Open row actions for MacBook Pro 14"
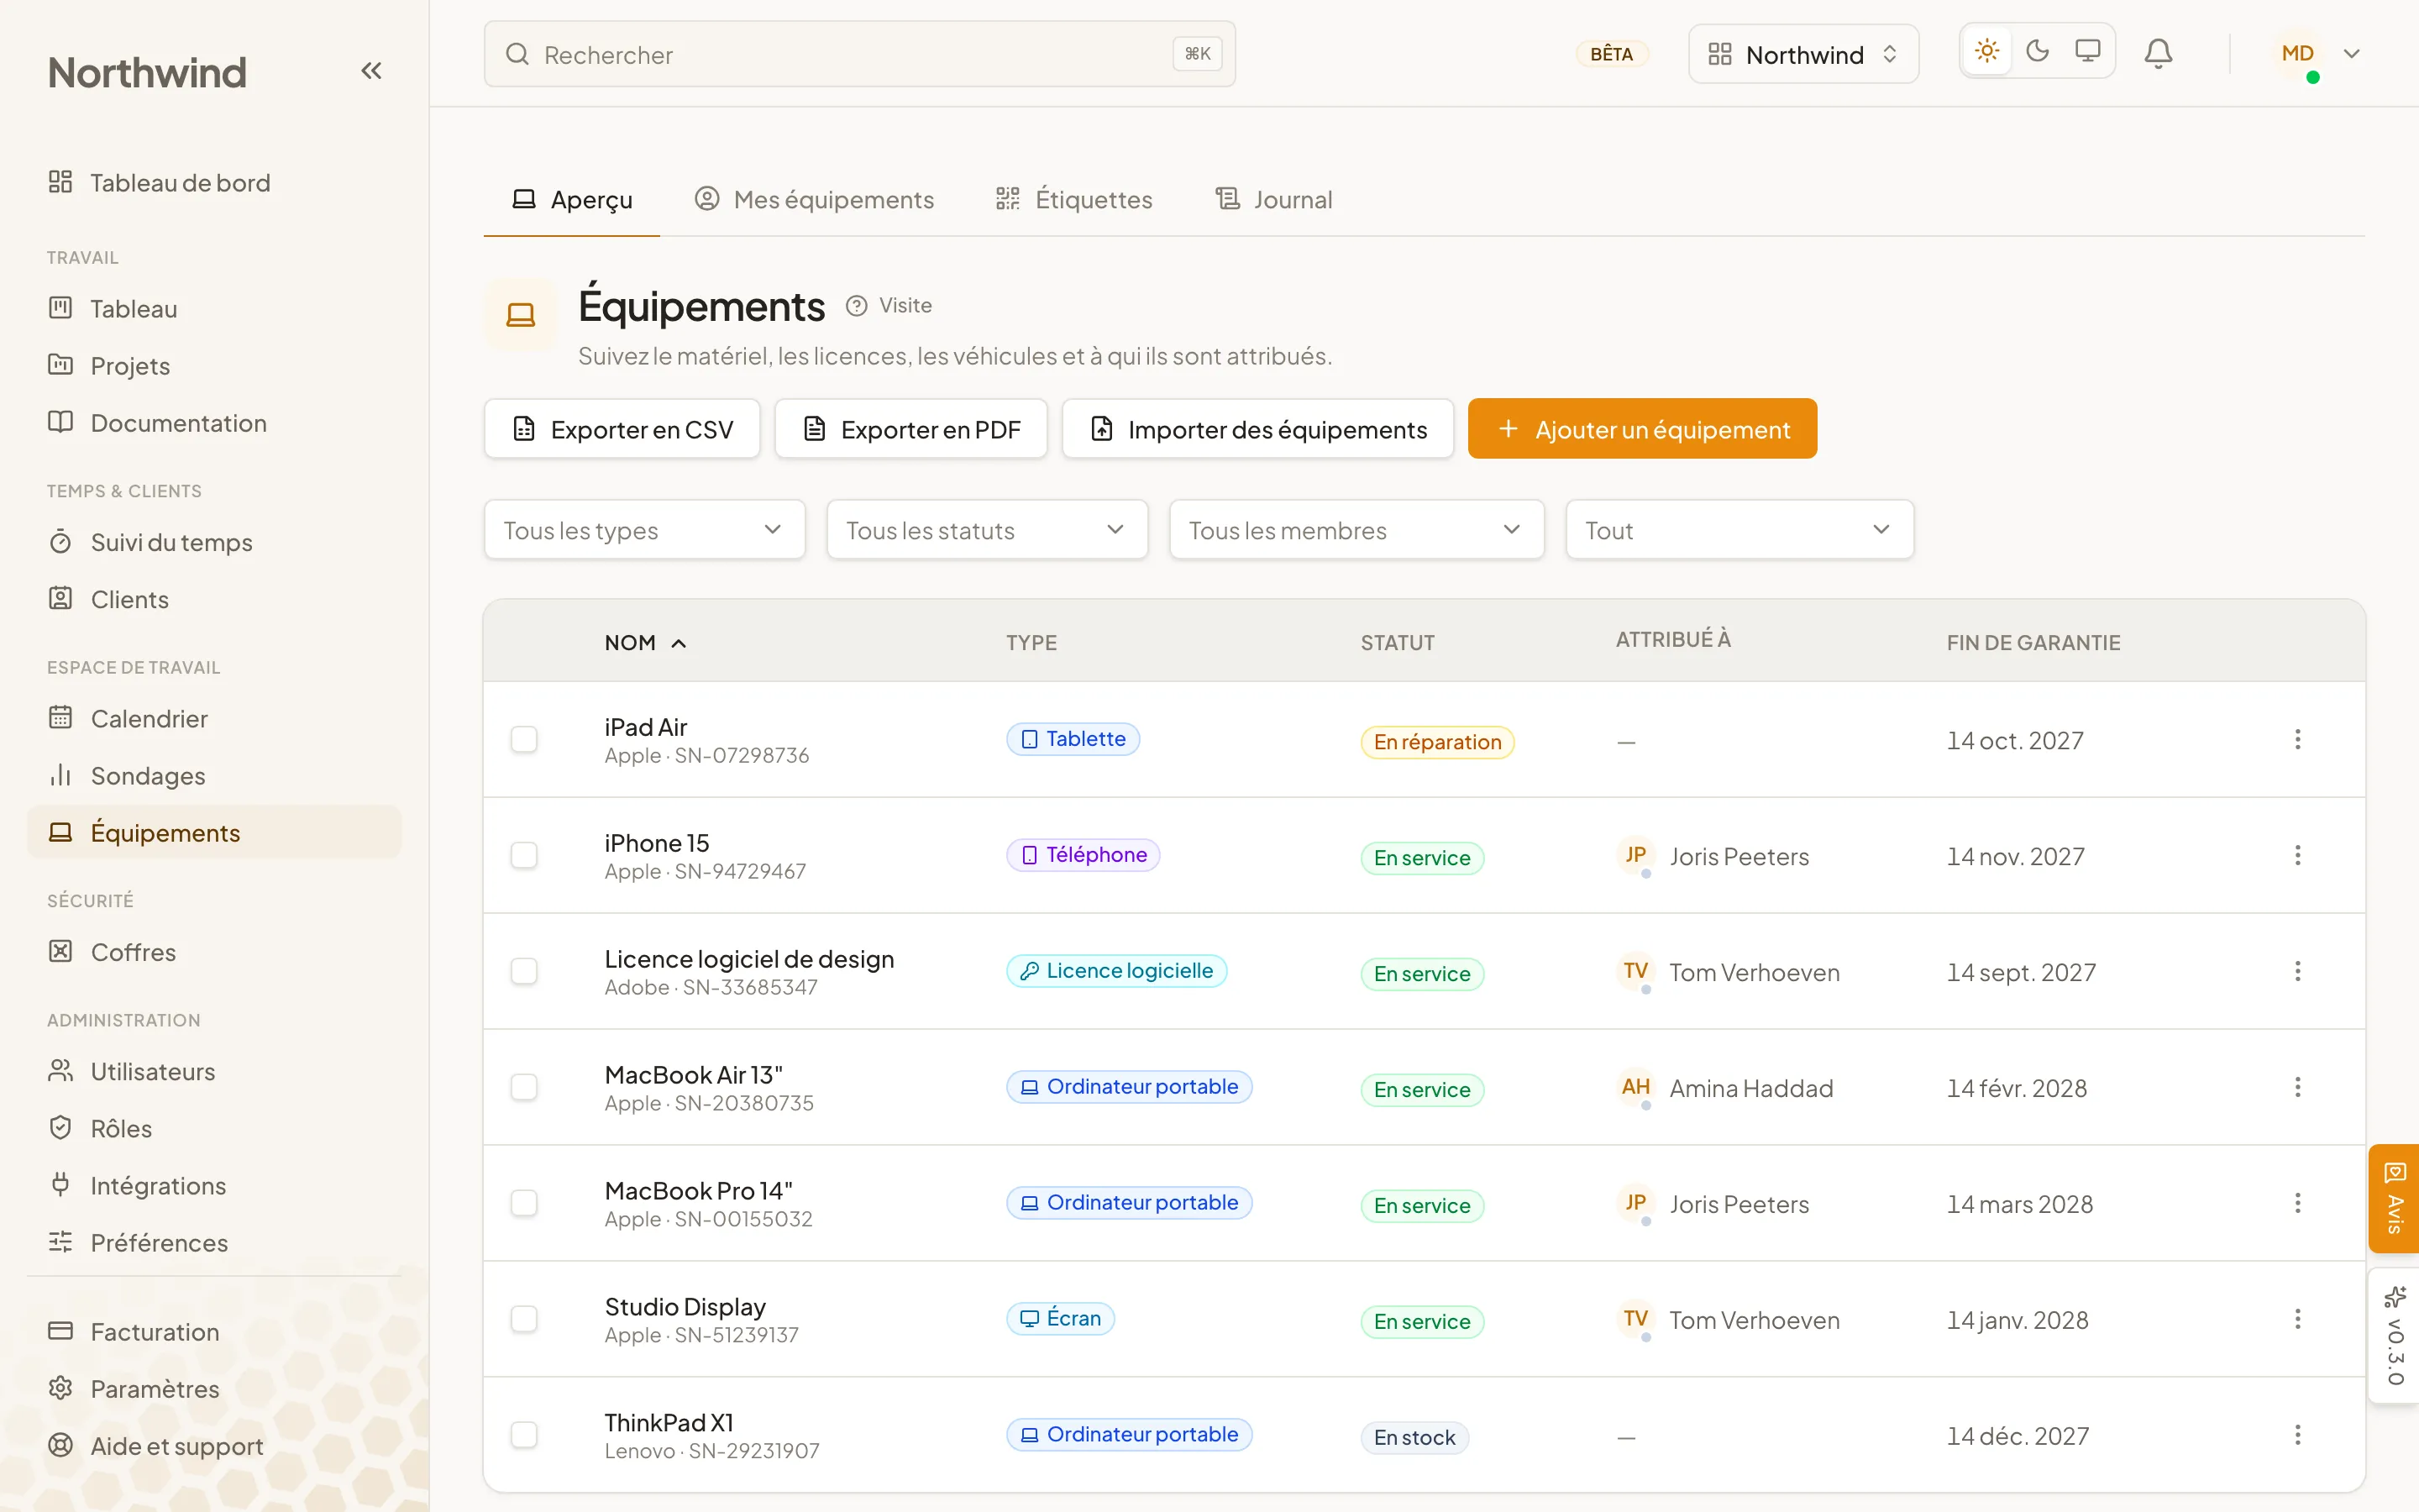The image size is (2419, 1512). point(2297,1203)
